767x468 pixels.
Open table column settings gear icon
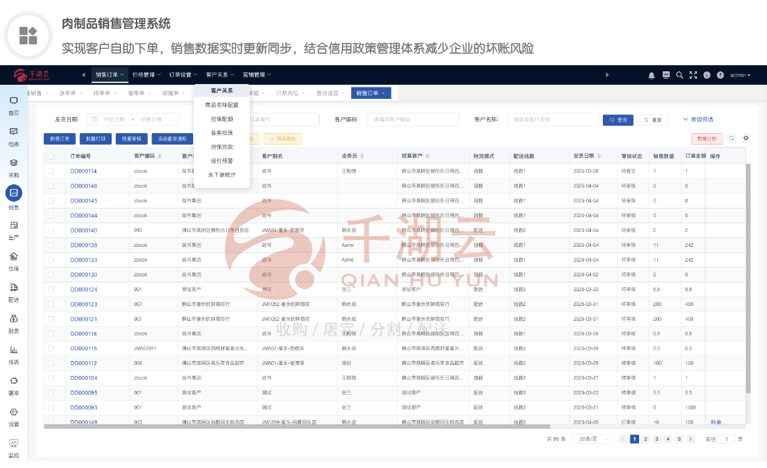click(745, 139)
